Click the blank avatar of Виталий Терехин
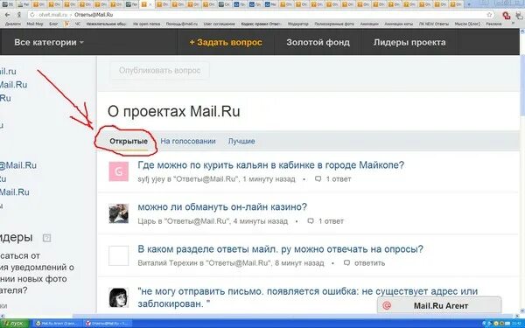The width and height of the screenshot is (525, 328). (118, 255)
